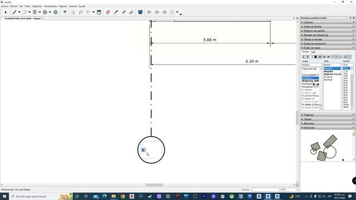Set text alignment to right
356x200 pixels.
(x=328, y=57)
